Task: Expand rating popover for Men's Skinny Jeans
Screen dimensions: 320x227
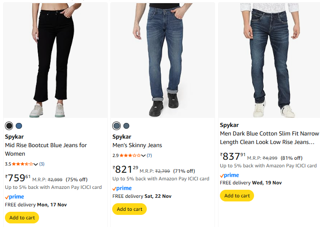Action: [x=144, y=156]
